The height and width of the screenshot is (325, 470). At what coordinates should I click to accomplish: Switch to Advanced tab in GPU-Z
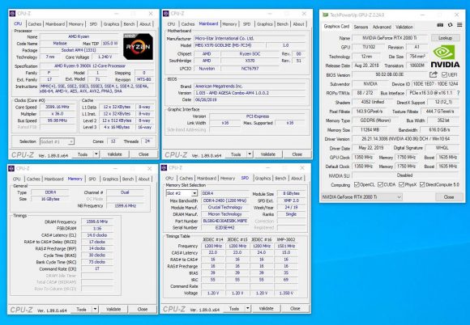tap(382, 27)
